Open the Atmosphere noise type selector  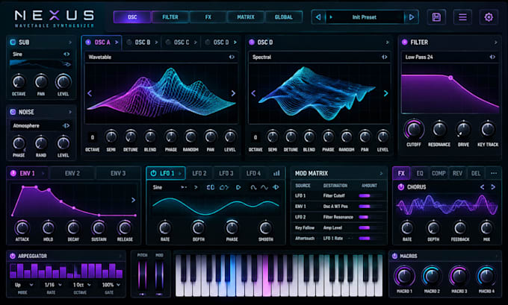(41, 125)
